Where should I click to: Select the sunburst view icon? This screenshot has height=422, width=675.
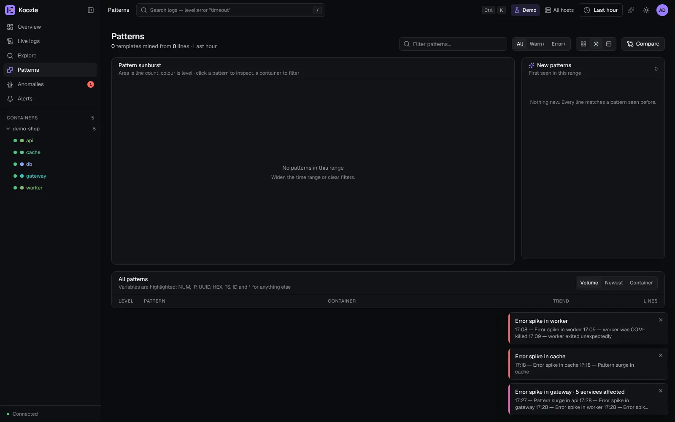(x=596, y=44)
